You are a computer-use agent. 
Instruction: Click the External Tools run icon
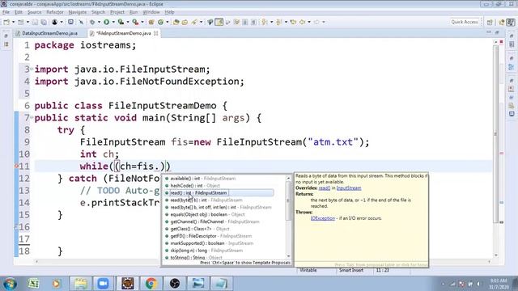135,22
